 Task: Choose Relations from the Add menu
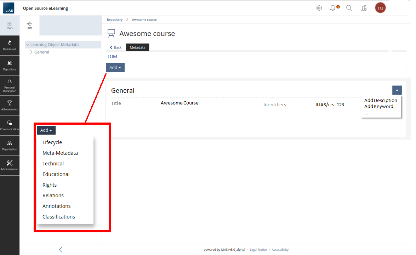point(53,195)
